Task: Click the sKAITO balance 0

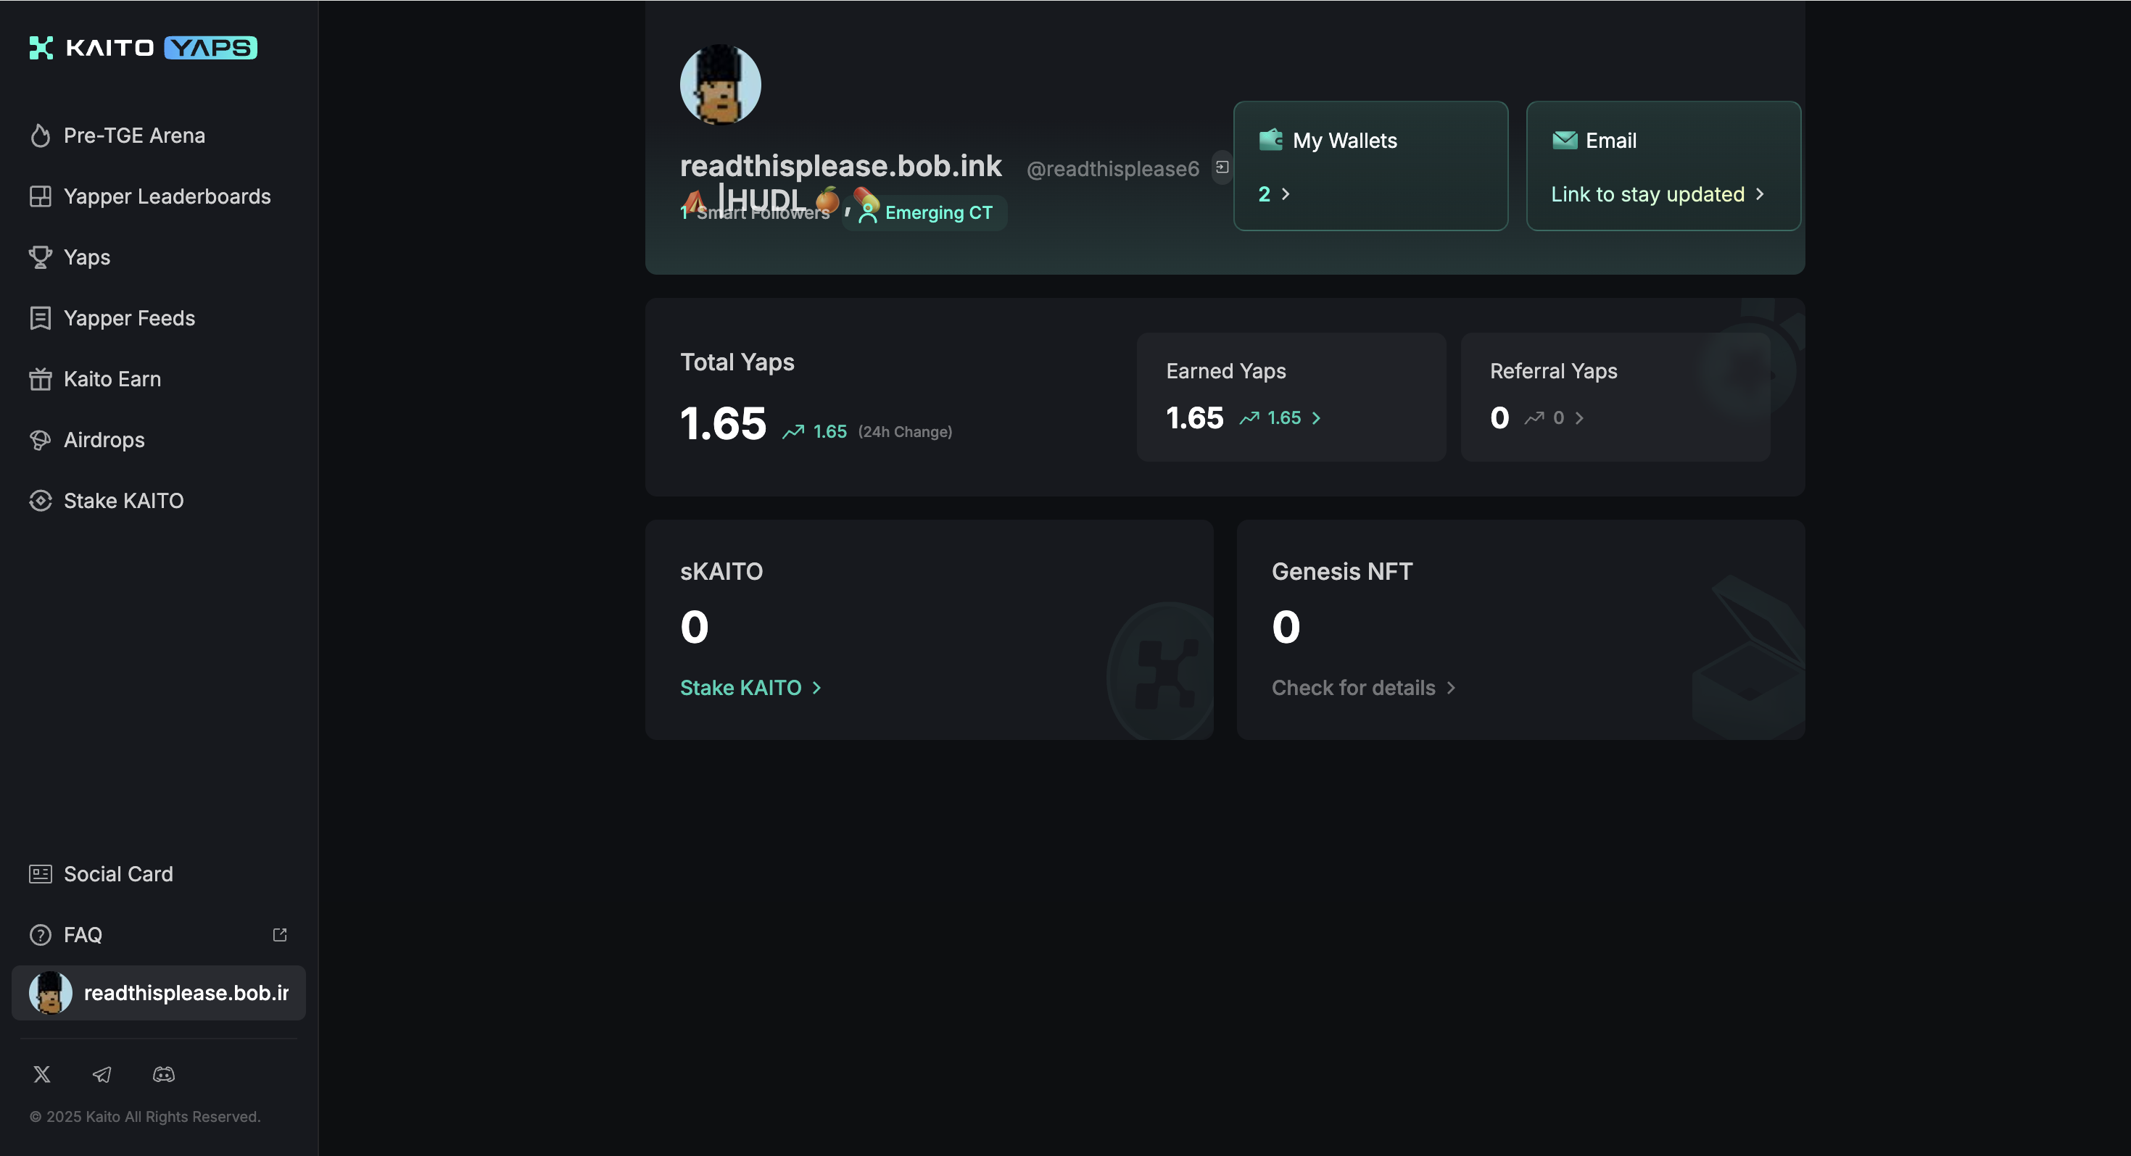Action: pyautogui.click(x=695, y=627)
